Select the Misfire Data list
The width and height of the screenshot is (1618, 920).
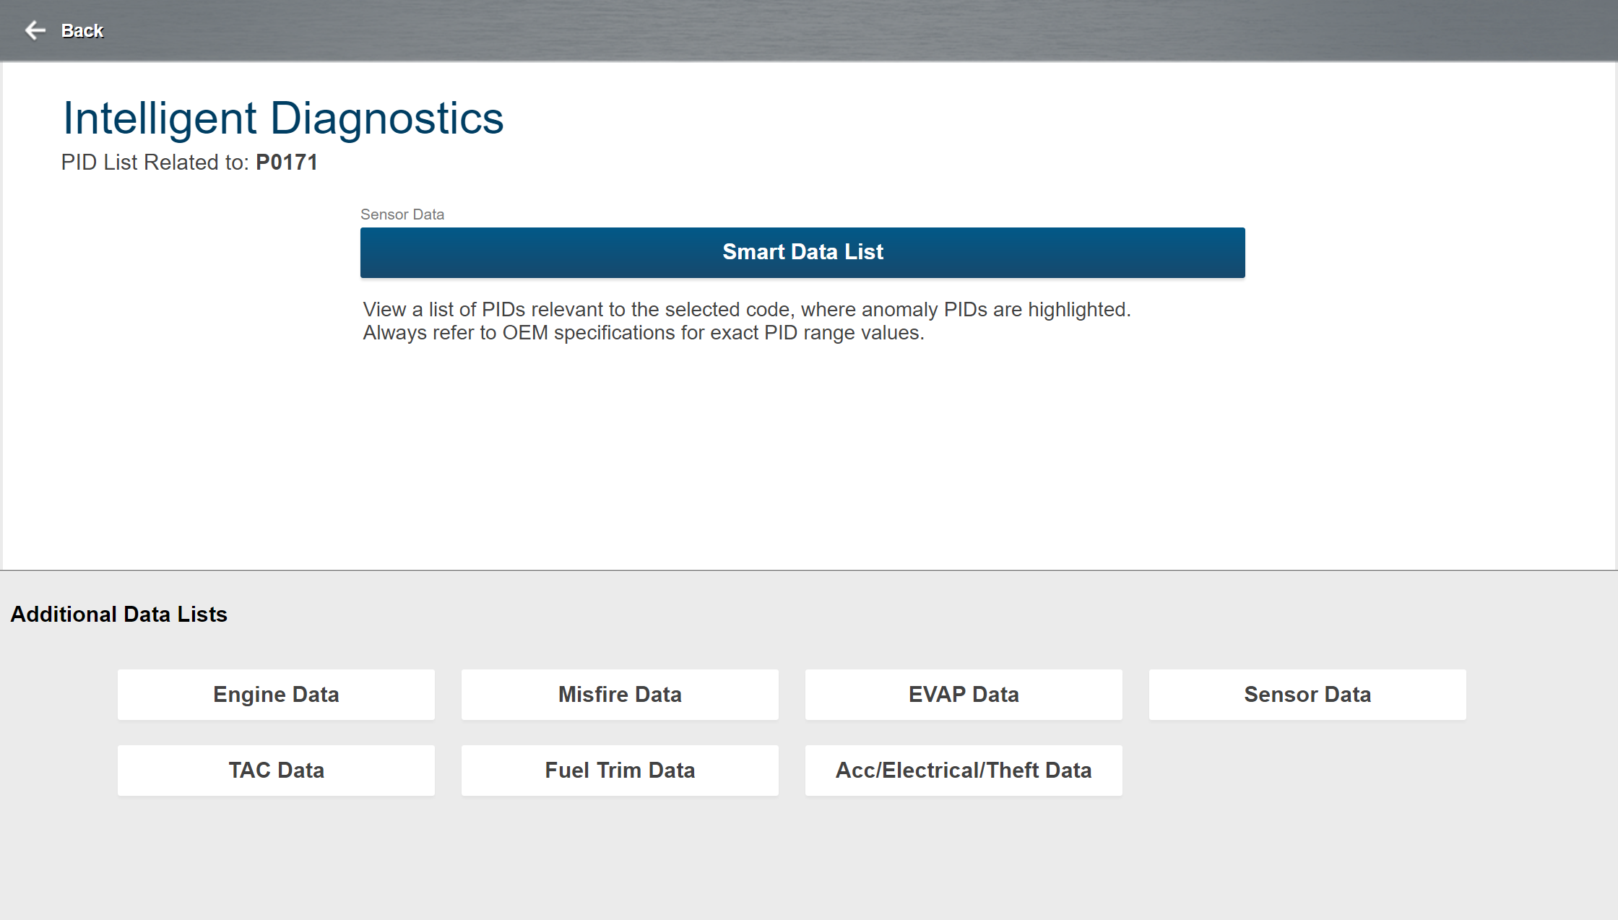[x=620, y=695]
